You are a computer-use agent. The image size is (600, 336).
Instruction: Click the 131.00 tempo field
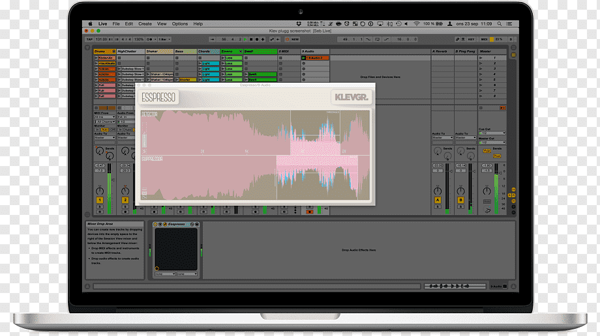click(x=101, y=39)
